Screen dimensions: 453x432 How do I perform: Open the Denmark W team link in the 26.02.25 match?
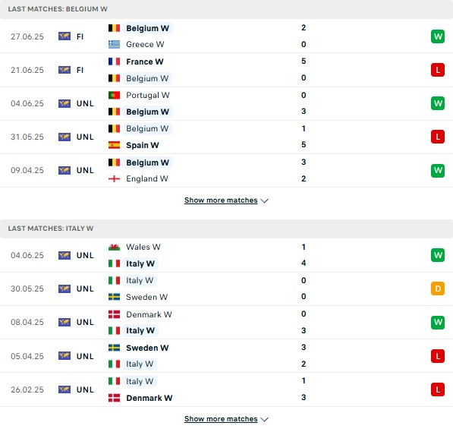click(x=149, y=398)
